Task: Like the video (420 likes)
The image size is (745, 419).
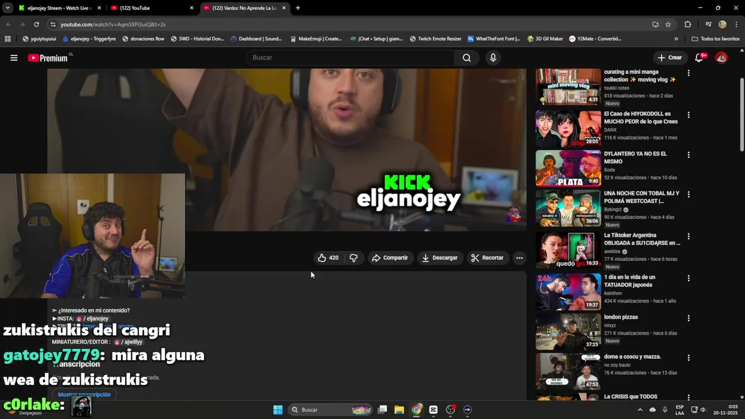Action: coord(328,258)
